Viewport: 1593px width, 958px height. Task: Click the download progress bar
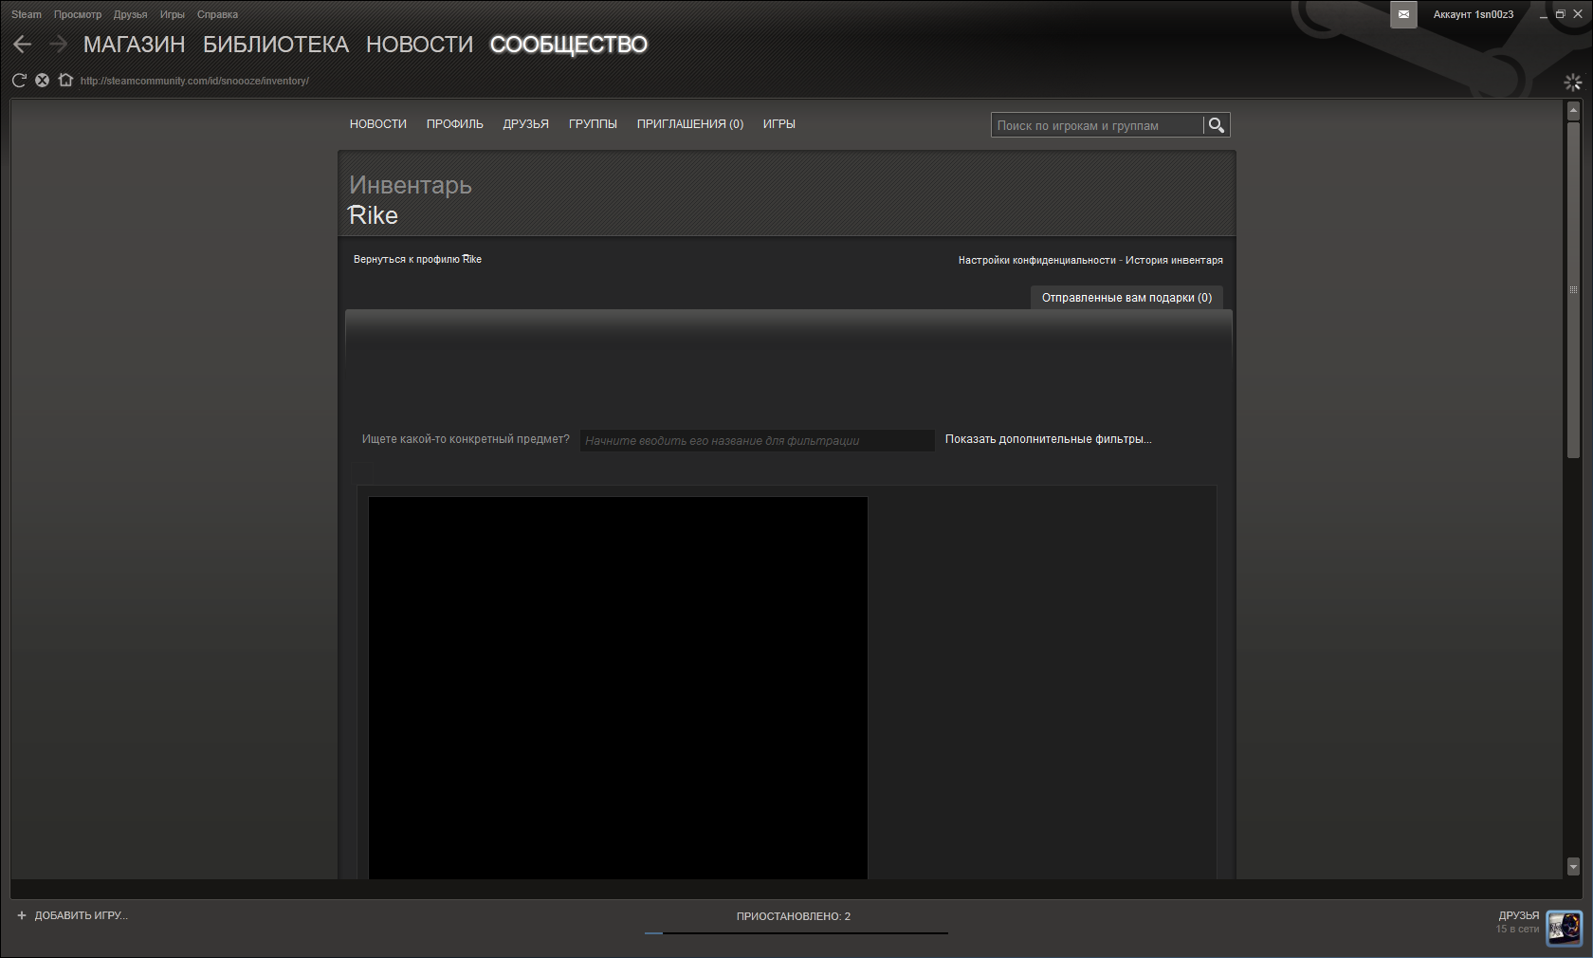pos(796,933)
